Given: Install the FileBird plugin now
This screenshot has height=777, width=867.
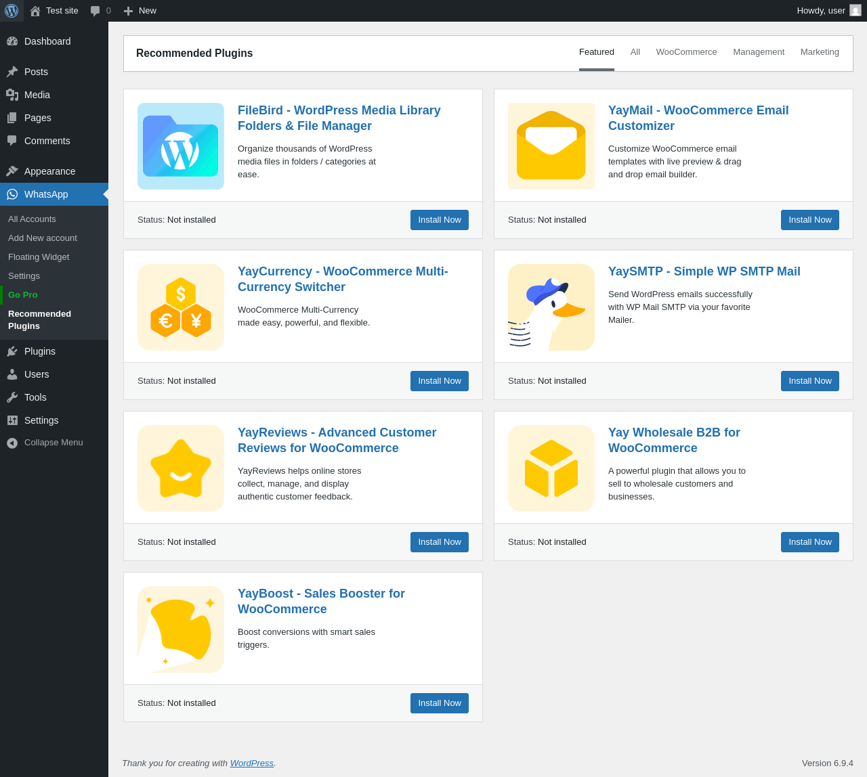Looking at the screenshot, I should tap(439, 220).
